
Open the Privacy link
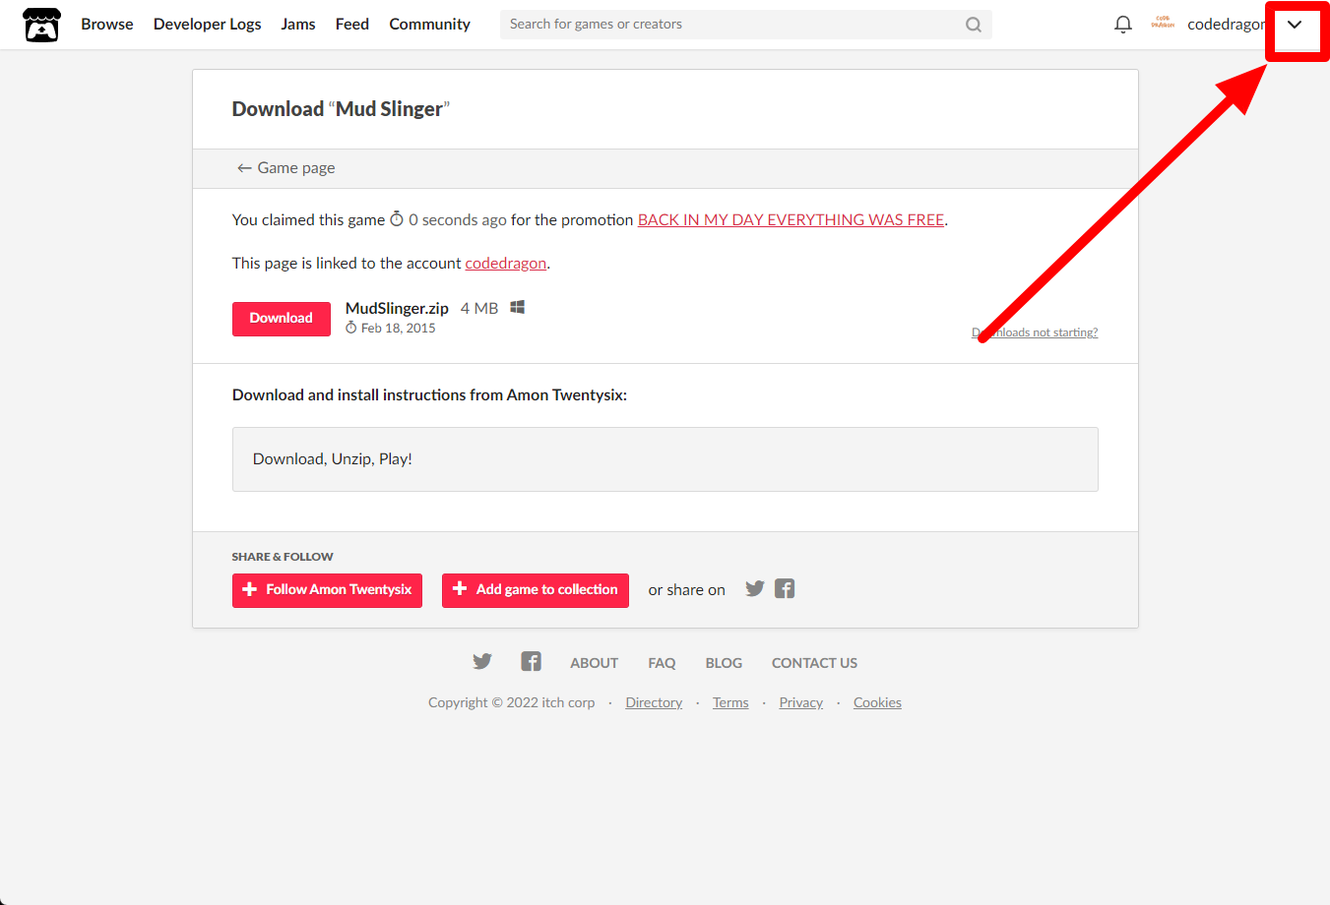(x=800, y=703)
